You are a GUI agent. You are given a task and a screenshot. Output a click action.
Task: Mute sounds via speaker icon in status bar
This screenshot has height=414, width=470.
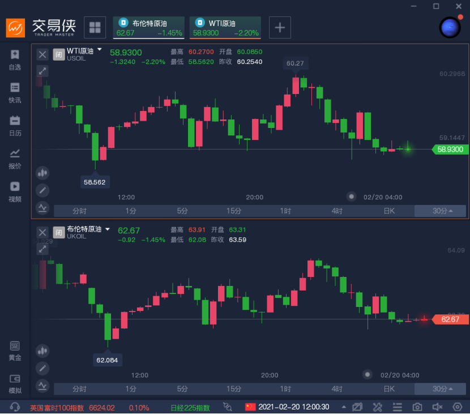(x=437, y=407)
